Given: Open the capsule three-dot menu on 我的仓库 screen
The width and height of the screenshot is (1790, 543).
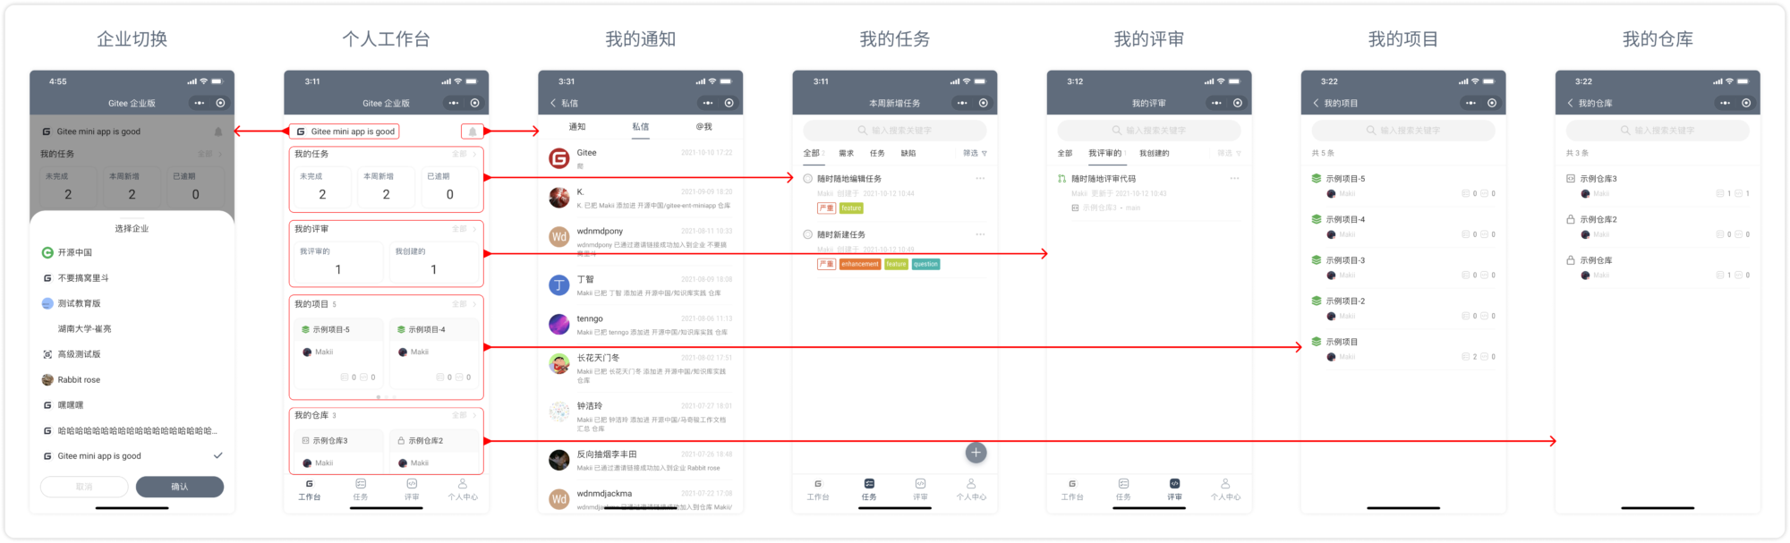Looking at the screenshot, I should click(1725, 103).
